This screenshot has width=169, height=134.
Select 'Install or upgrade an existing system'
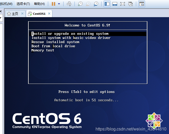[x=88, y=34]
